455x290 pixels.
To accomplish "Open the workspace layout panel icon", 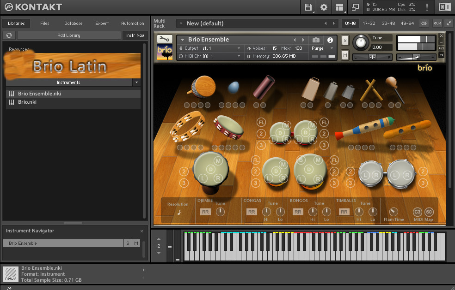I will (x=339, y=7).
